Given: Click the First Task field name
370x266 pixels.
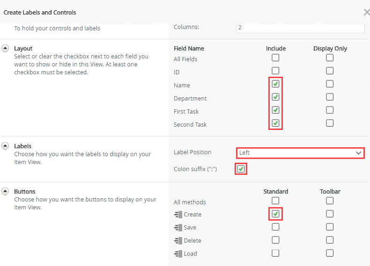Looking at the screenshot, I should 186,112.
